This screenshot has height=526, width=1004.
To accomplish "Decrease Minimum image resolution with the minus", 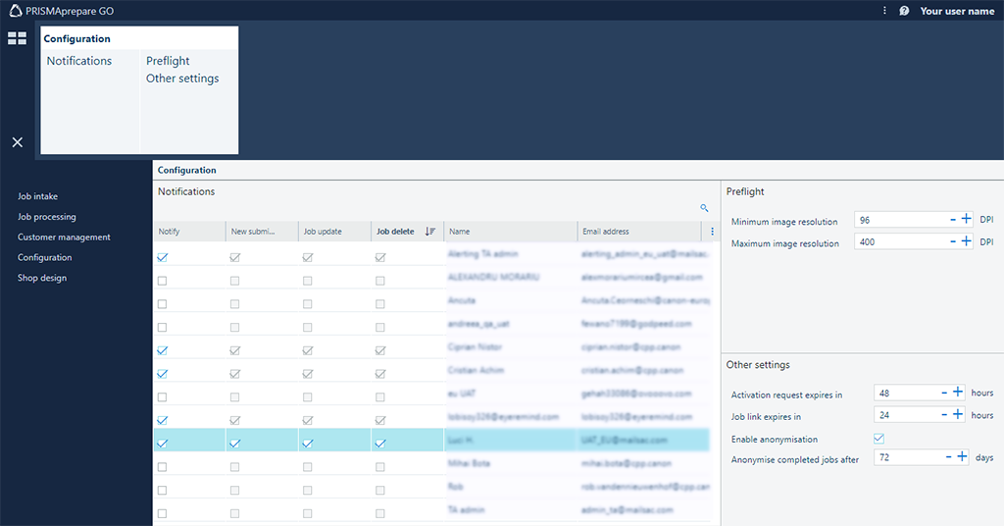I will (x=953, y=220).
